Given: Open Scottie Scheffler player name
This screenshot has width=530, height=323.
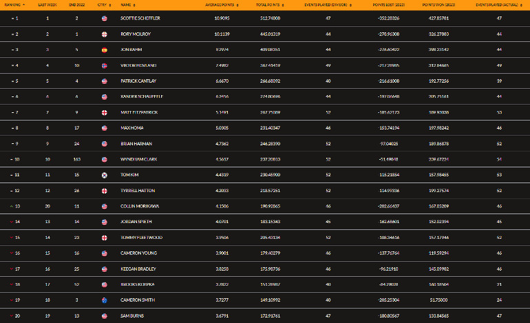Looking at the screenshot, I should (x=140, y=19).
